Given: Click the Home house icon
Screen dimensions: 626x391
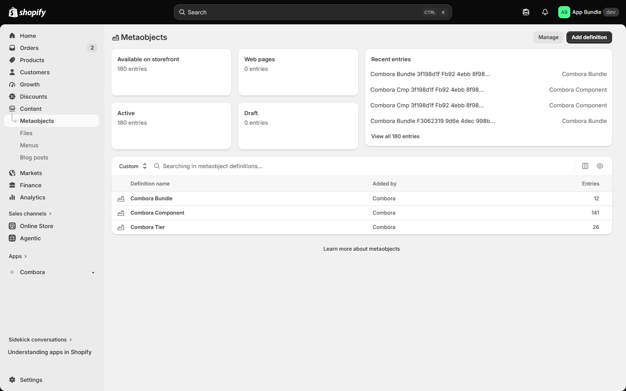Looking at the screenshot, I should coord(12,36).
